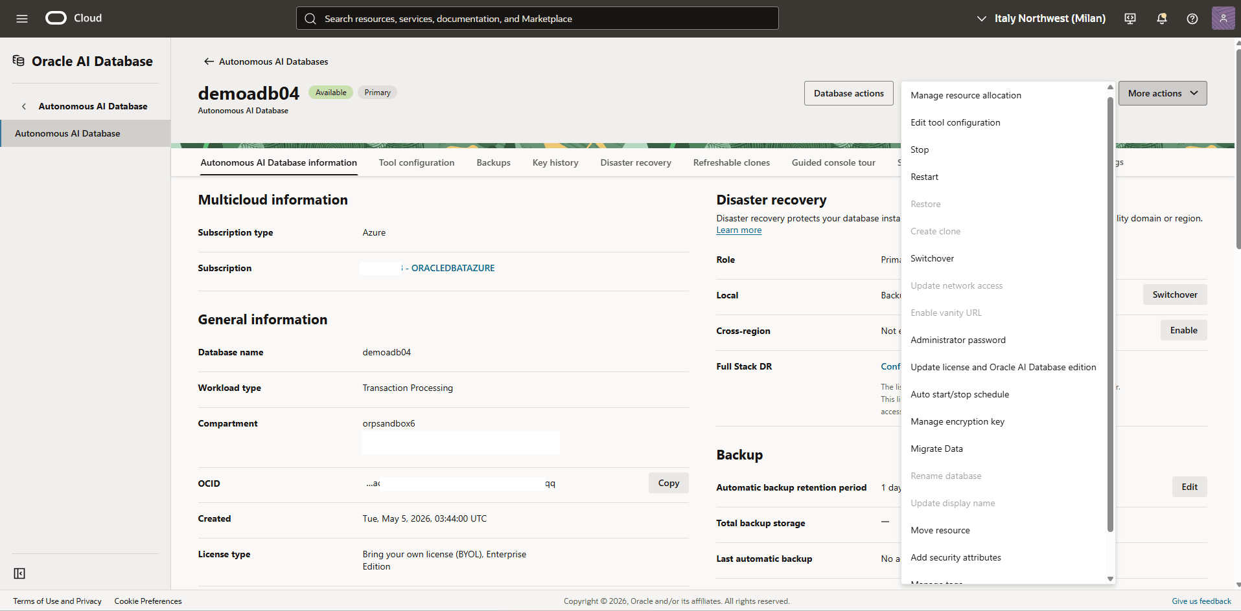
Task: Click the actions menu scrollbar thumb
Action: tap(1110, 314)
